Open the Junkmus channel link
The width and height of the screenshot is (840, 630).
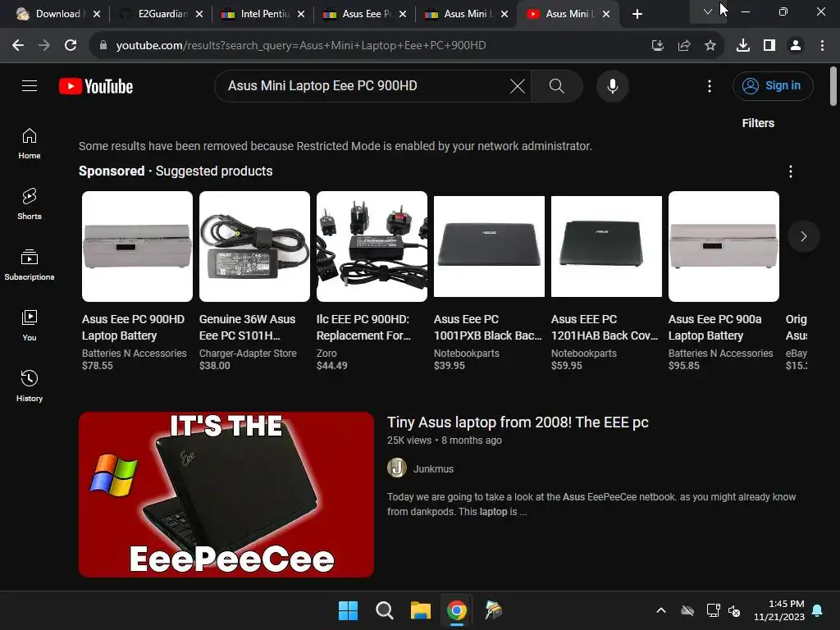pyautogui.click(x=433, y=468)
